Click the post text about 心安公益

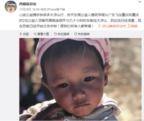pyautogui.click(x=80, y=20)
